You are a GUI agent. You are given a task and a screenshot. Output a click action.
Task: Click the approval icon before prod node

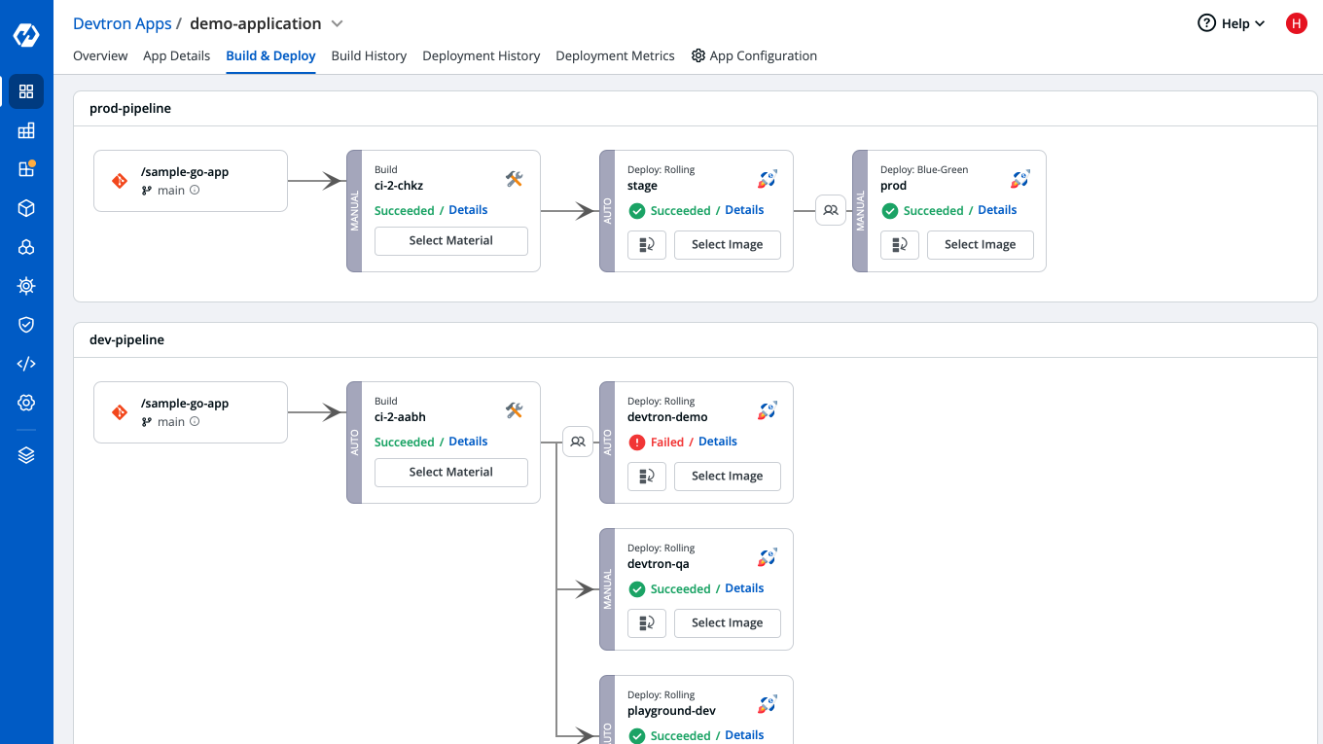(830, 210)
